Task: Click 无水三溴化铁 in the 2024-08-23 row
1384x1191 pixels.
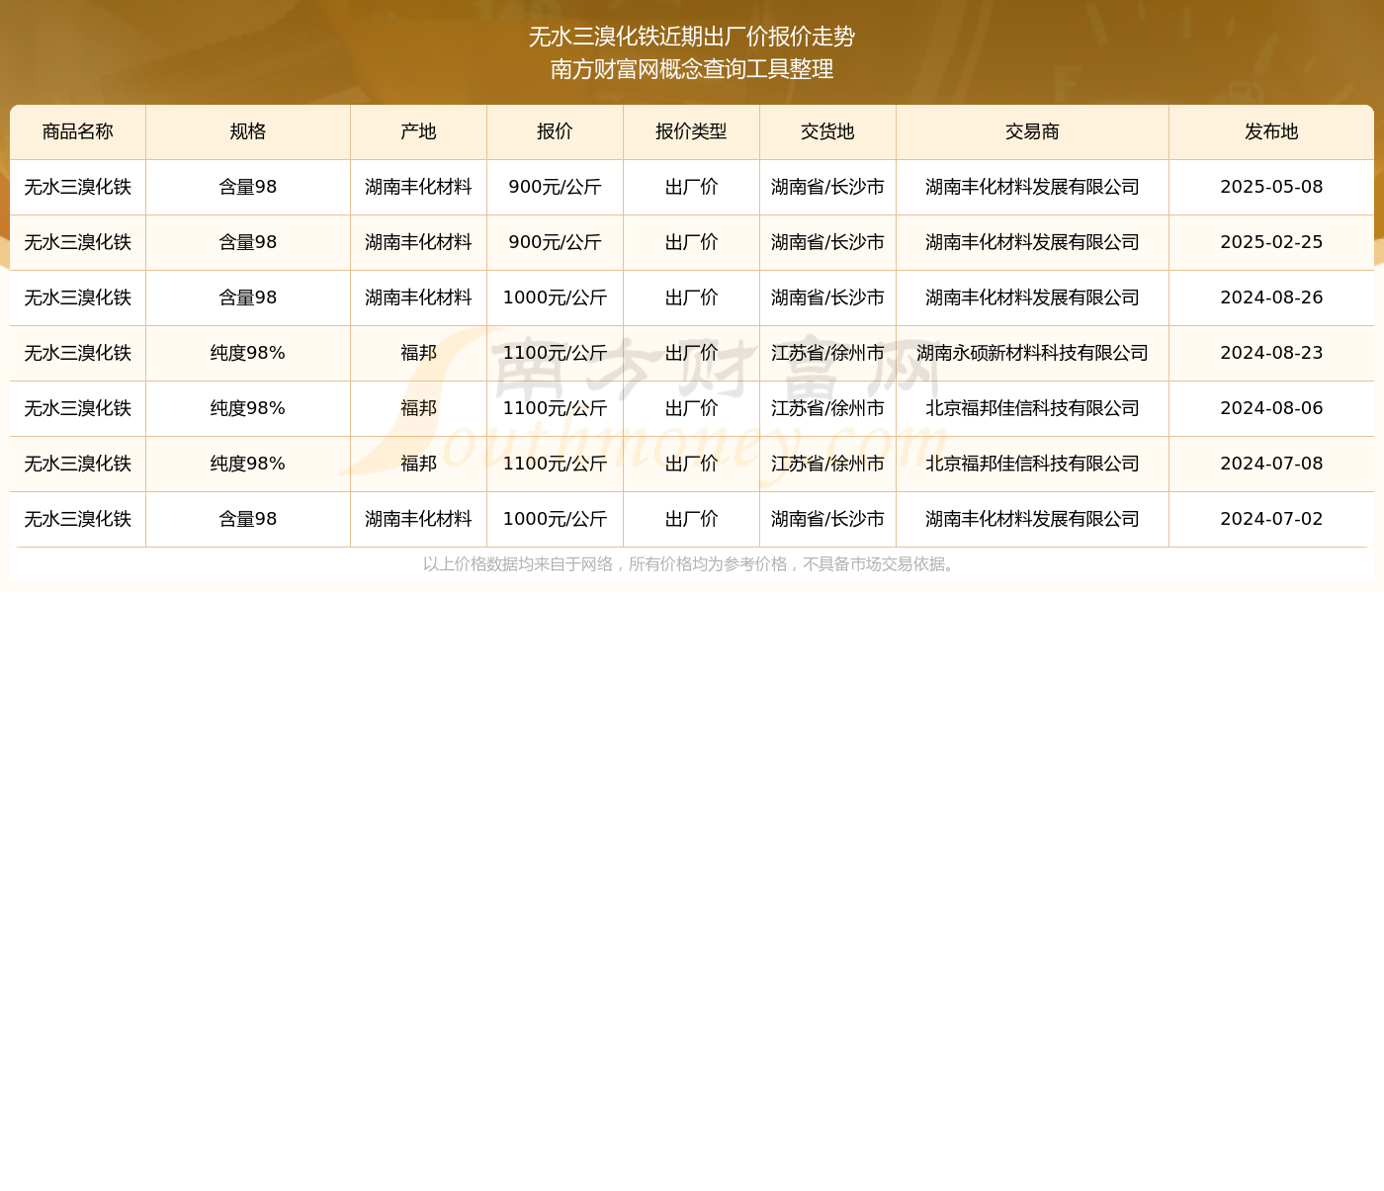Action: (78, 353)
